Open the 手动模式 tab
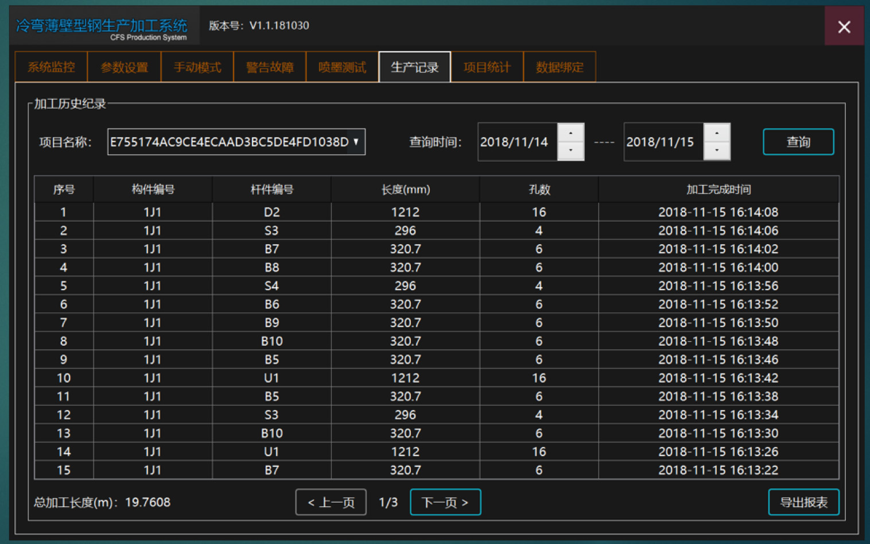Viewport: 870px width, 544px height. [197, 67]
